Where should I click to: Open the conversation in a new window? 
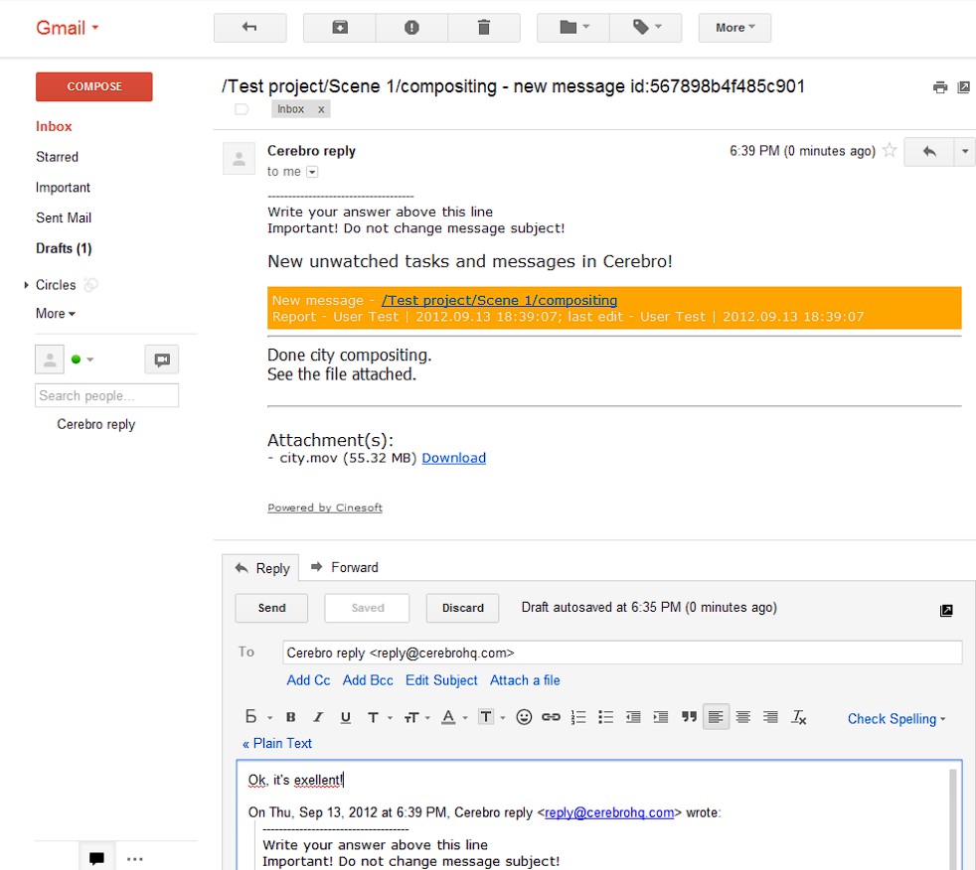(x=963, y=87)
